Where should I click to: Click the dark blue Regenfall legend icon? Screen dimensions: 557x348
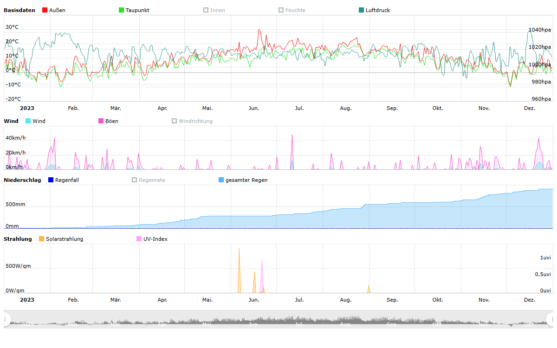click(51, 180)
